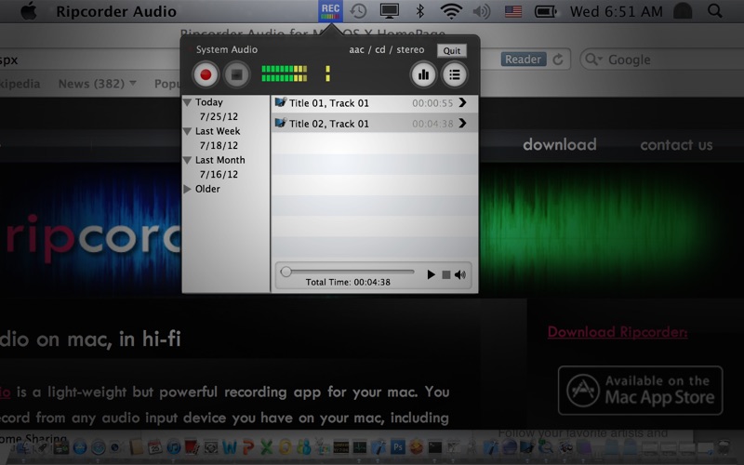This screenshot has width=744, height=465.
Task: Open the Ripcorder Audio application menu
Action: click(x=116, y=11)
